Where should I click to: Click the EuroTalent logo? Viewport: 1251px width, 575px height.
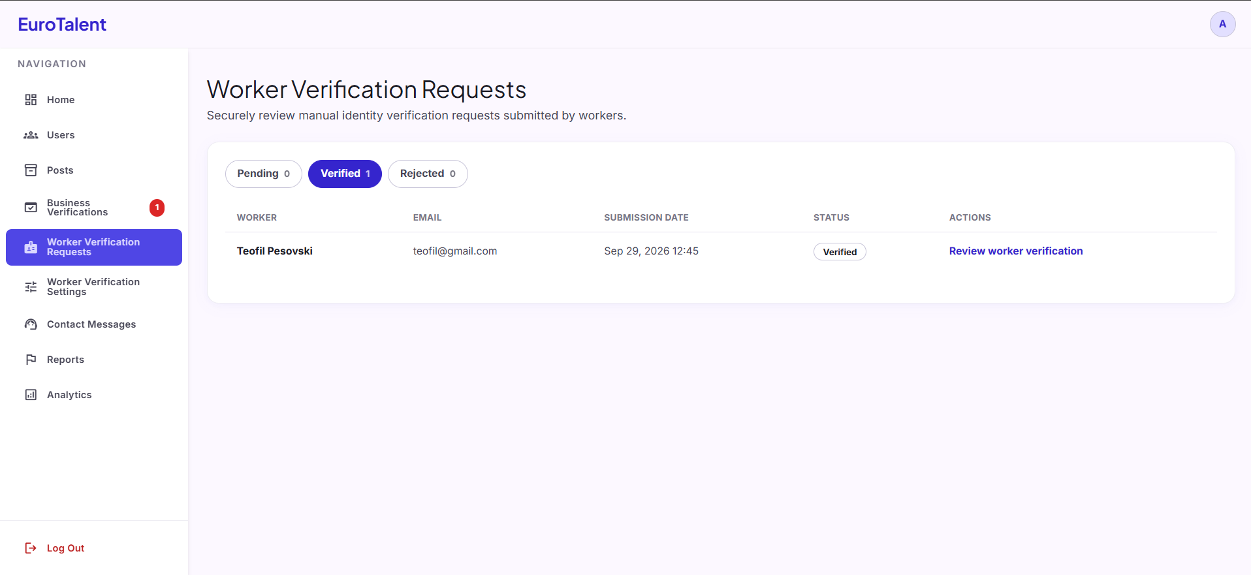coord(62,24)
